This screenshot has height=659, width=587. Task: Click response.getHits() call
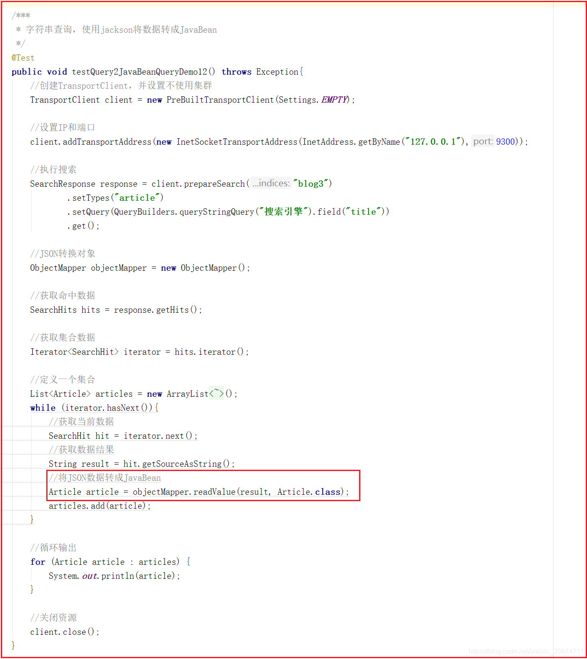(155, 310)
